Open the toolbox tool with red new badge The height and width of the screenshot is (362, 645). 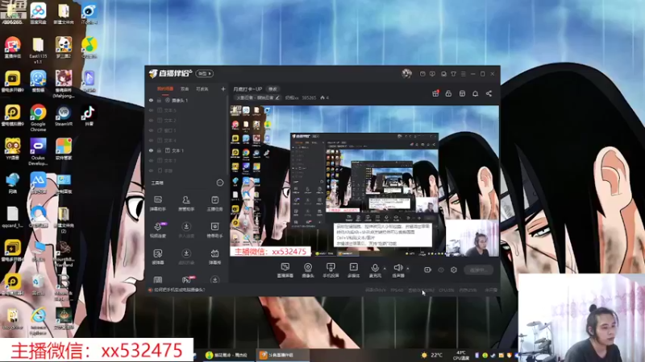pyautogui.click(x=186, y=280)
